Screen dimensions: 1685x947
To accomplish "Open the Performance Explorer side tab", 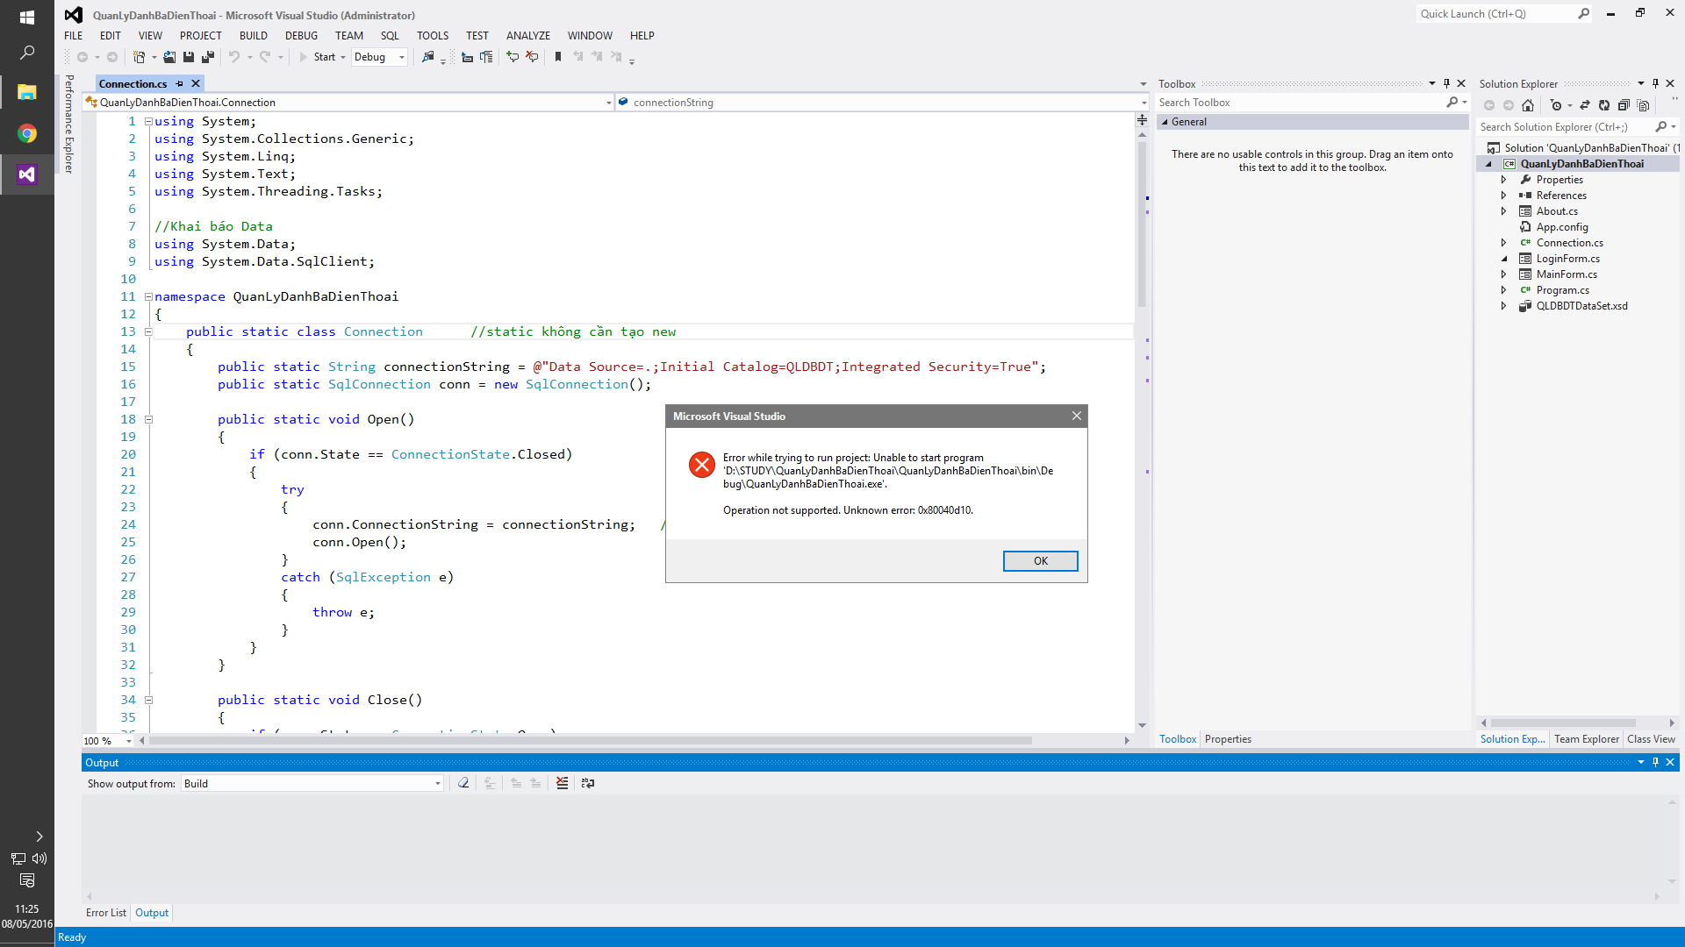I will tap(69, 124).
